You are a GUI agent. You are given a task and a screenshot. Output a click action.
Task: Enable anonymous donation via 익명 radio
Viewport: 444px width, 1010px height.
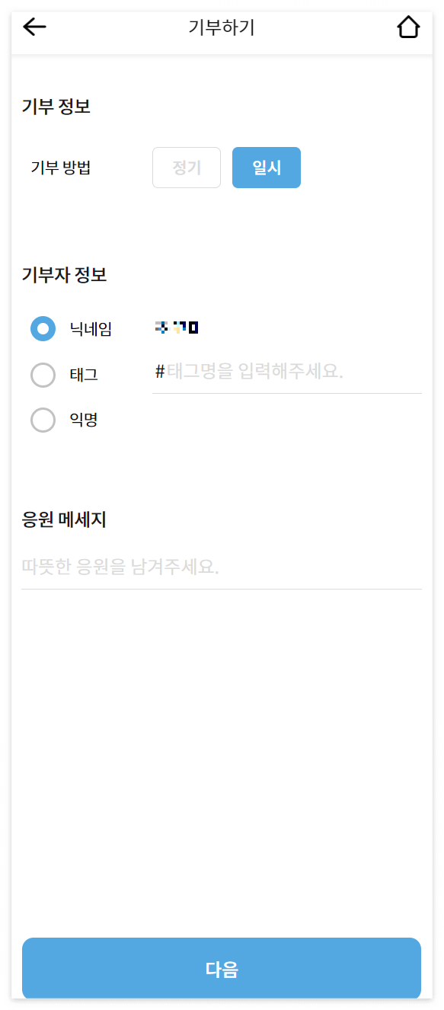[43, 420]
